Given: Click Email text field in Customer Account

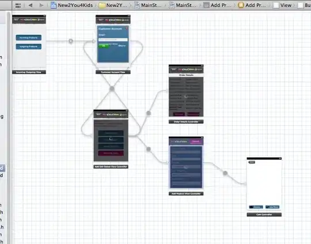Looking at the screenshot, I should click(113, 40).
